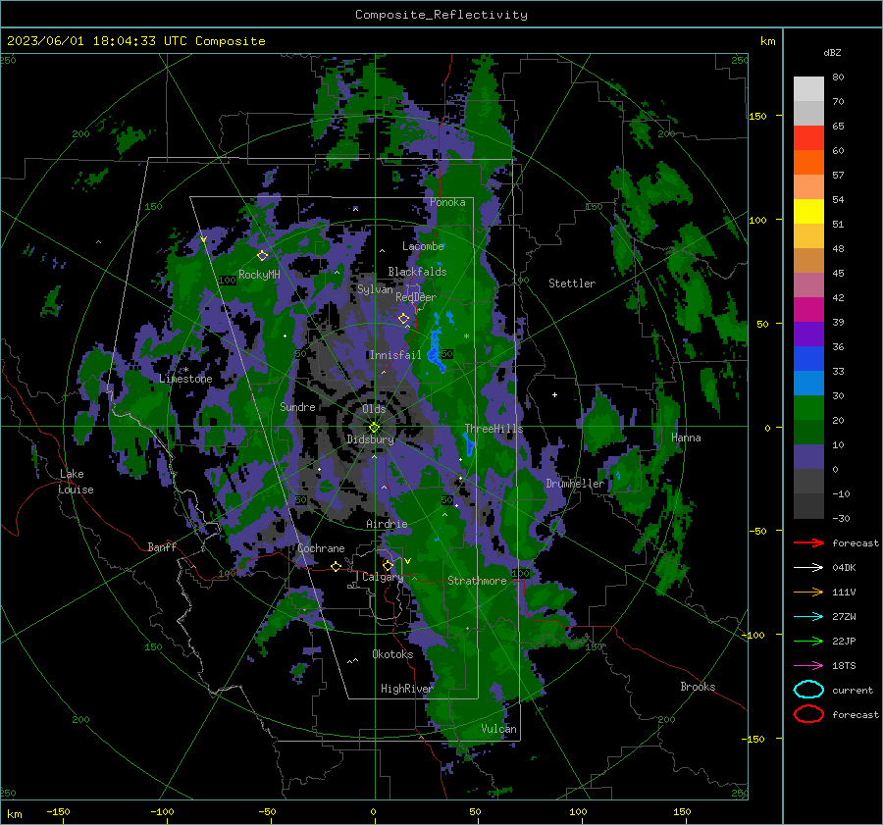Click the red 60-65 dBZ color band
The width and height of the screenshot is (883, 825).
tap(808, 137)
